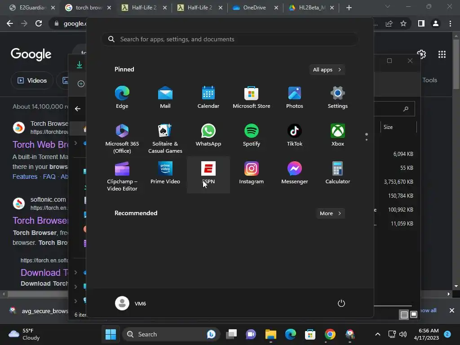Open Task View on the taskbar
The height and width of the screenshot is (345, 460).
(231, 334)
